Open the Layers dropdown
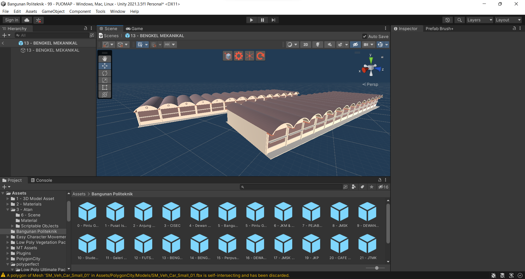The image size is (525, 279). [x=479, y=20]
